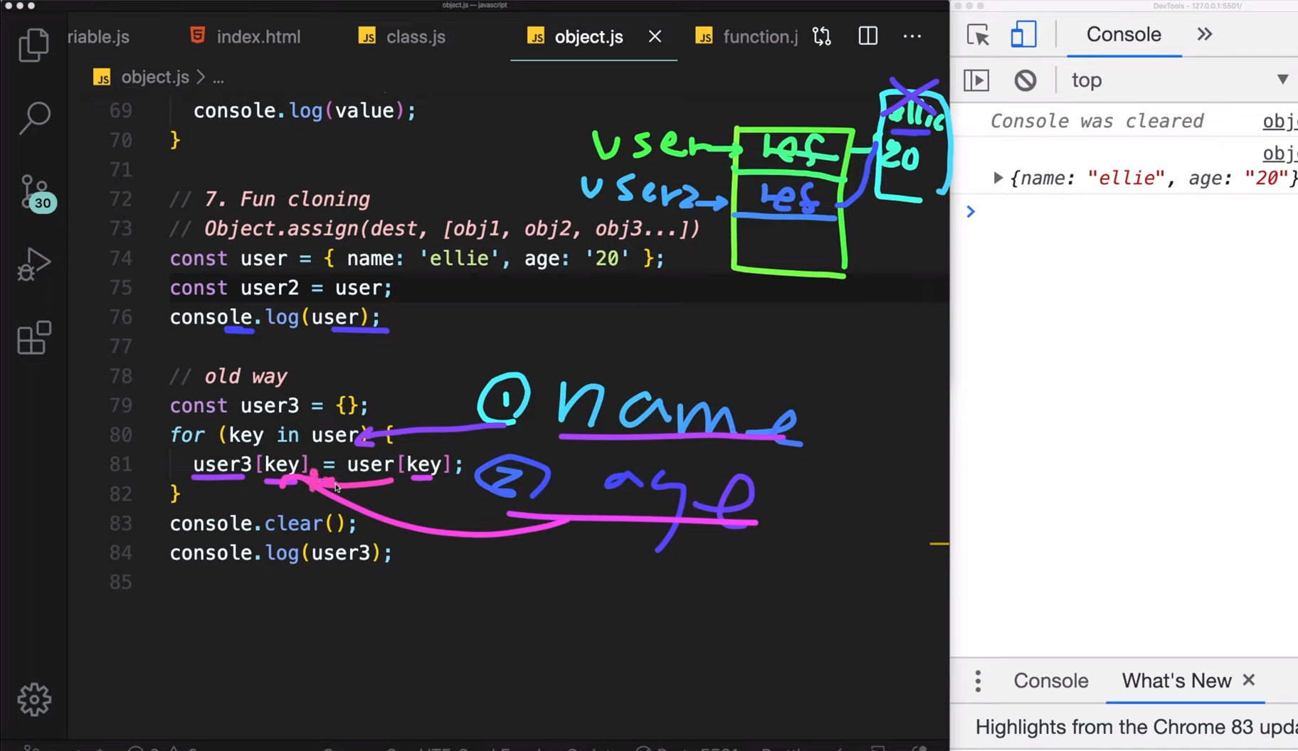Open the More Actions ellipsis menu
Image resolution: width=1298 pixels, height=751 pixels.
tap(912, 36)
